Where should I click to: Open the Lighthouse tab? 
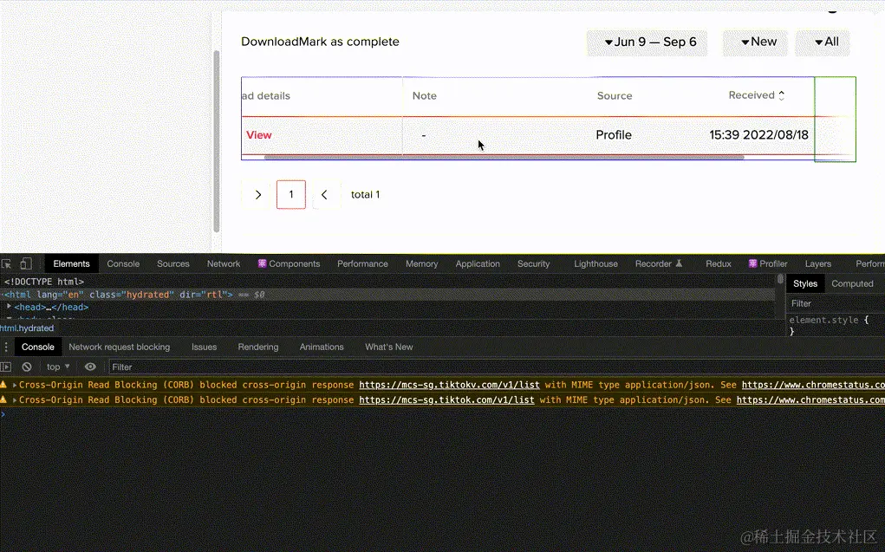[x=595, y=263]
